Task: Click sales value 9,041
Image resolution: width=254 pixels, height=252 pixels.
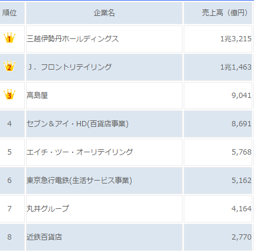Action: coord(242,96)
